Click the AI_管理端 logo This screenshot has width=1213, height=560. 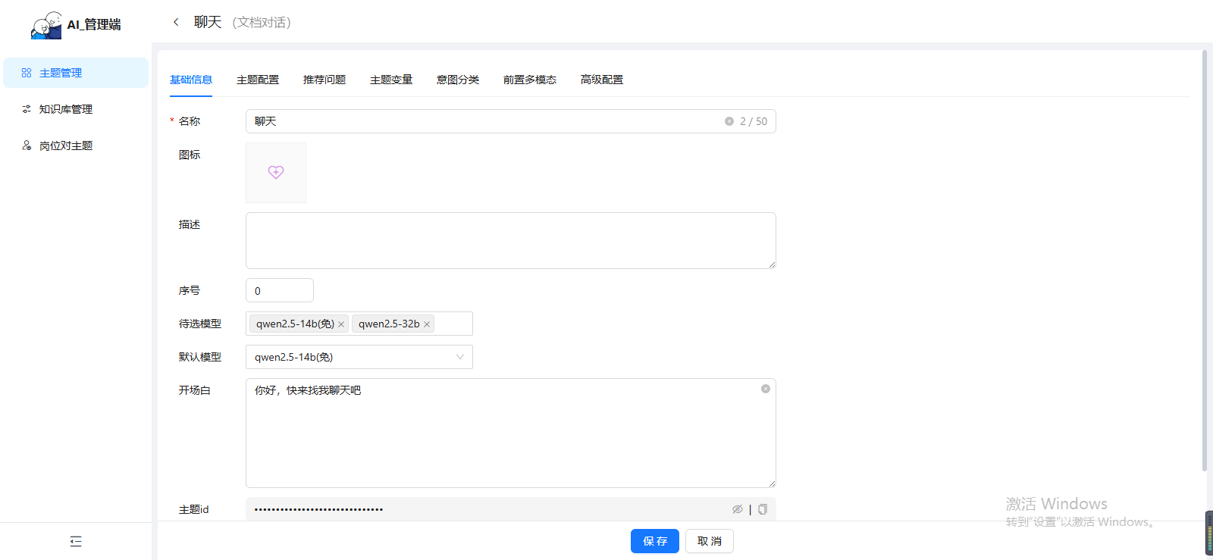76,24
